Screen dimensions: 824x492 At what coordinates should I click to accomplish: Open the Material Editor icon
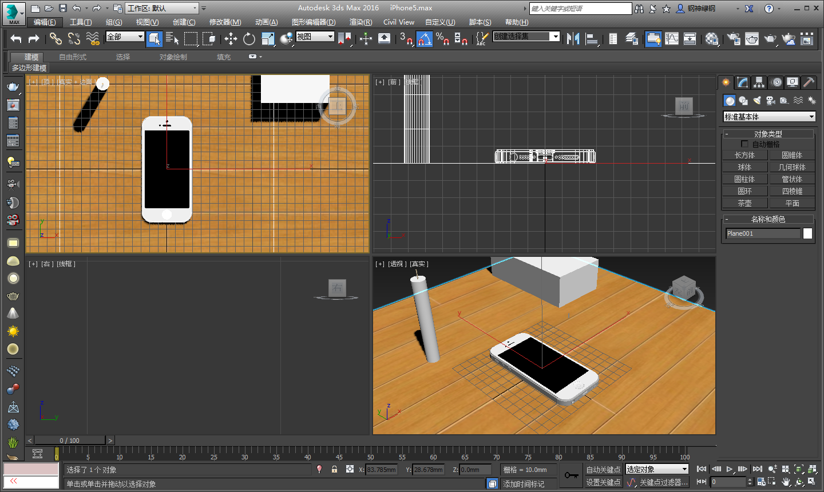(712, 38)
